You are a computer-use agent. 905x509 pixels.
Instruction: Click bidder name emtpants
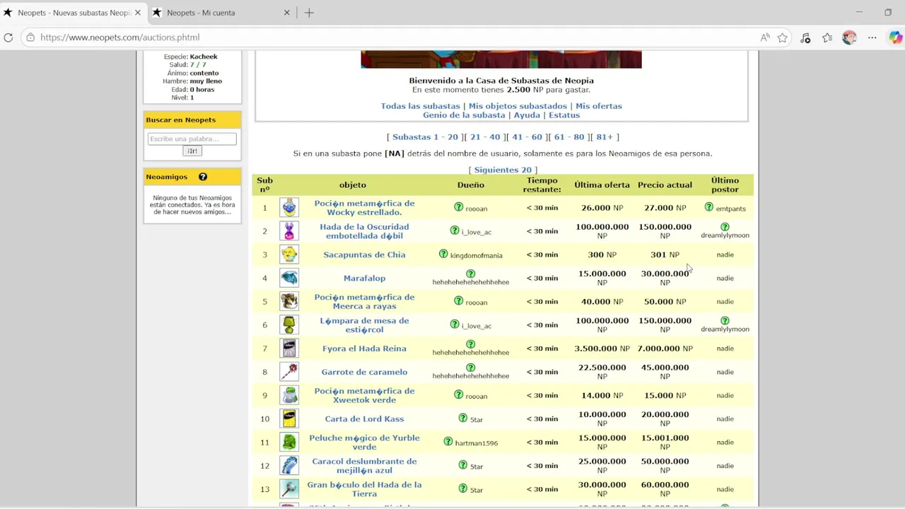[730, 209]
